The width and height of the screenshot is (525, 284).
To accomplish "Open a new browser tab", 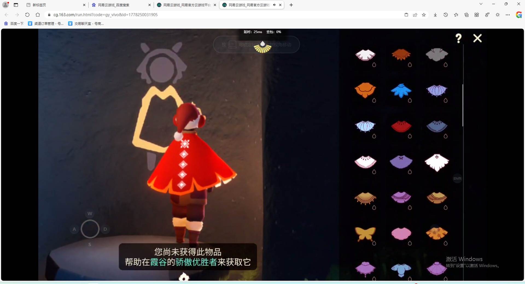I will [291, 5].
